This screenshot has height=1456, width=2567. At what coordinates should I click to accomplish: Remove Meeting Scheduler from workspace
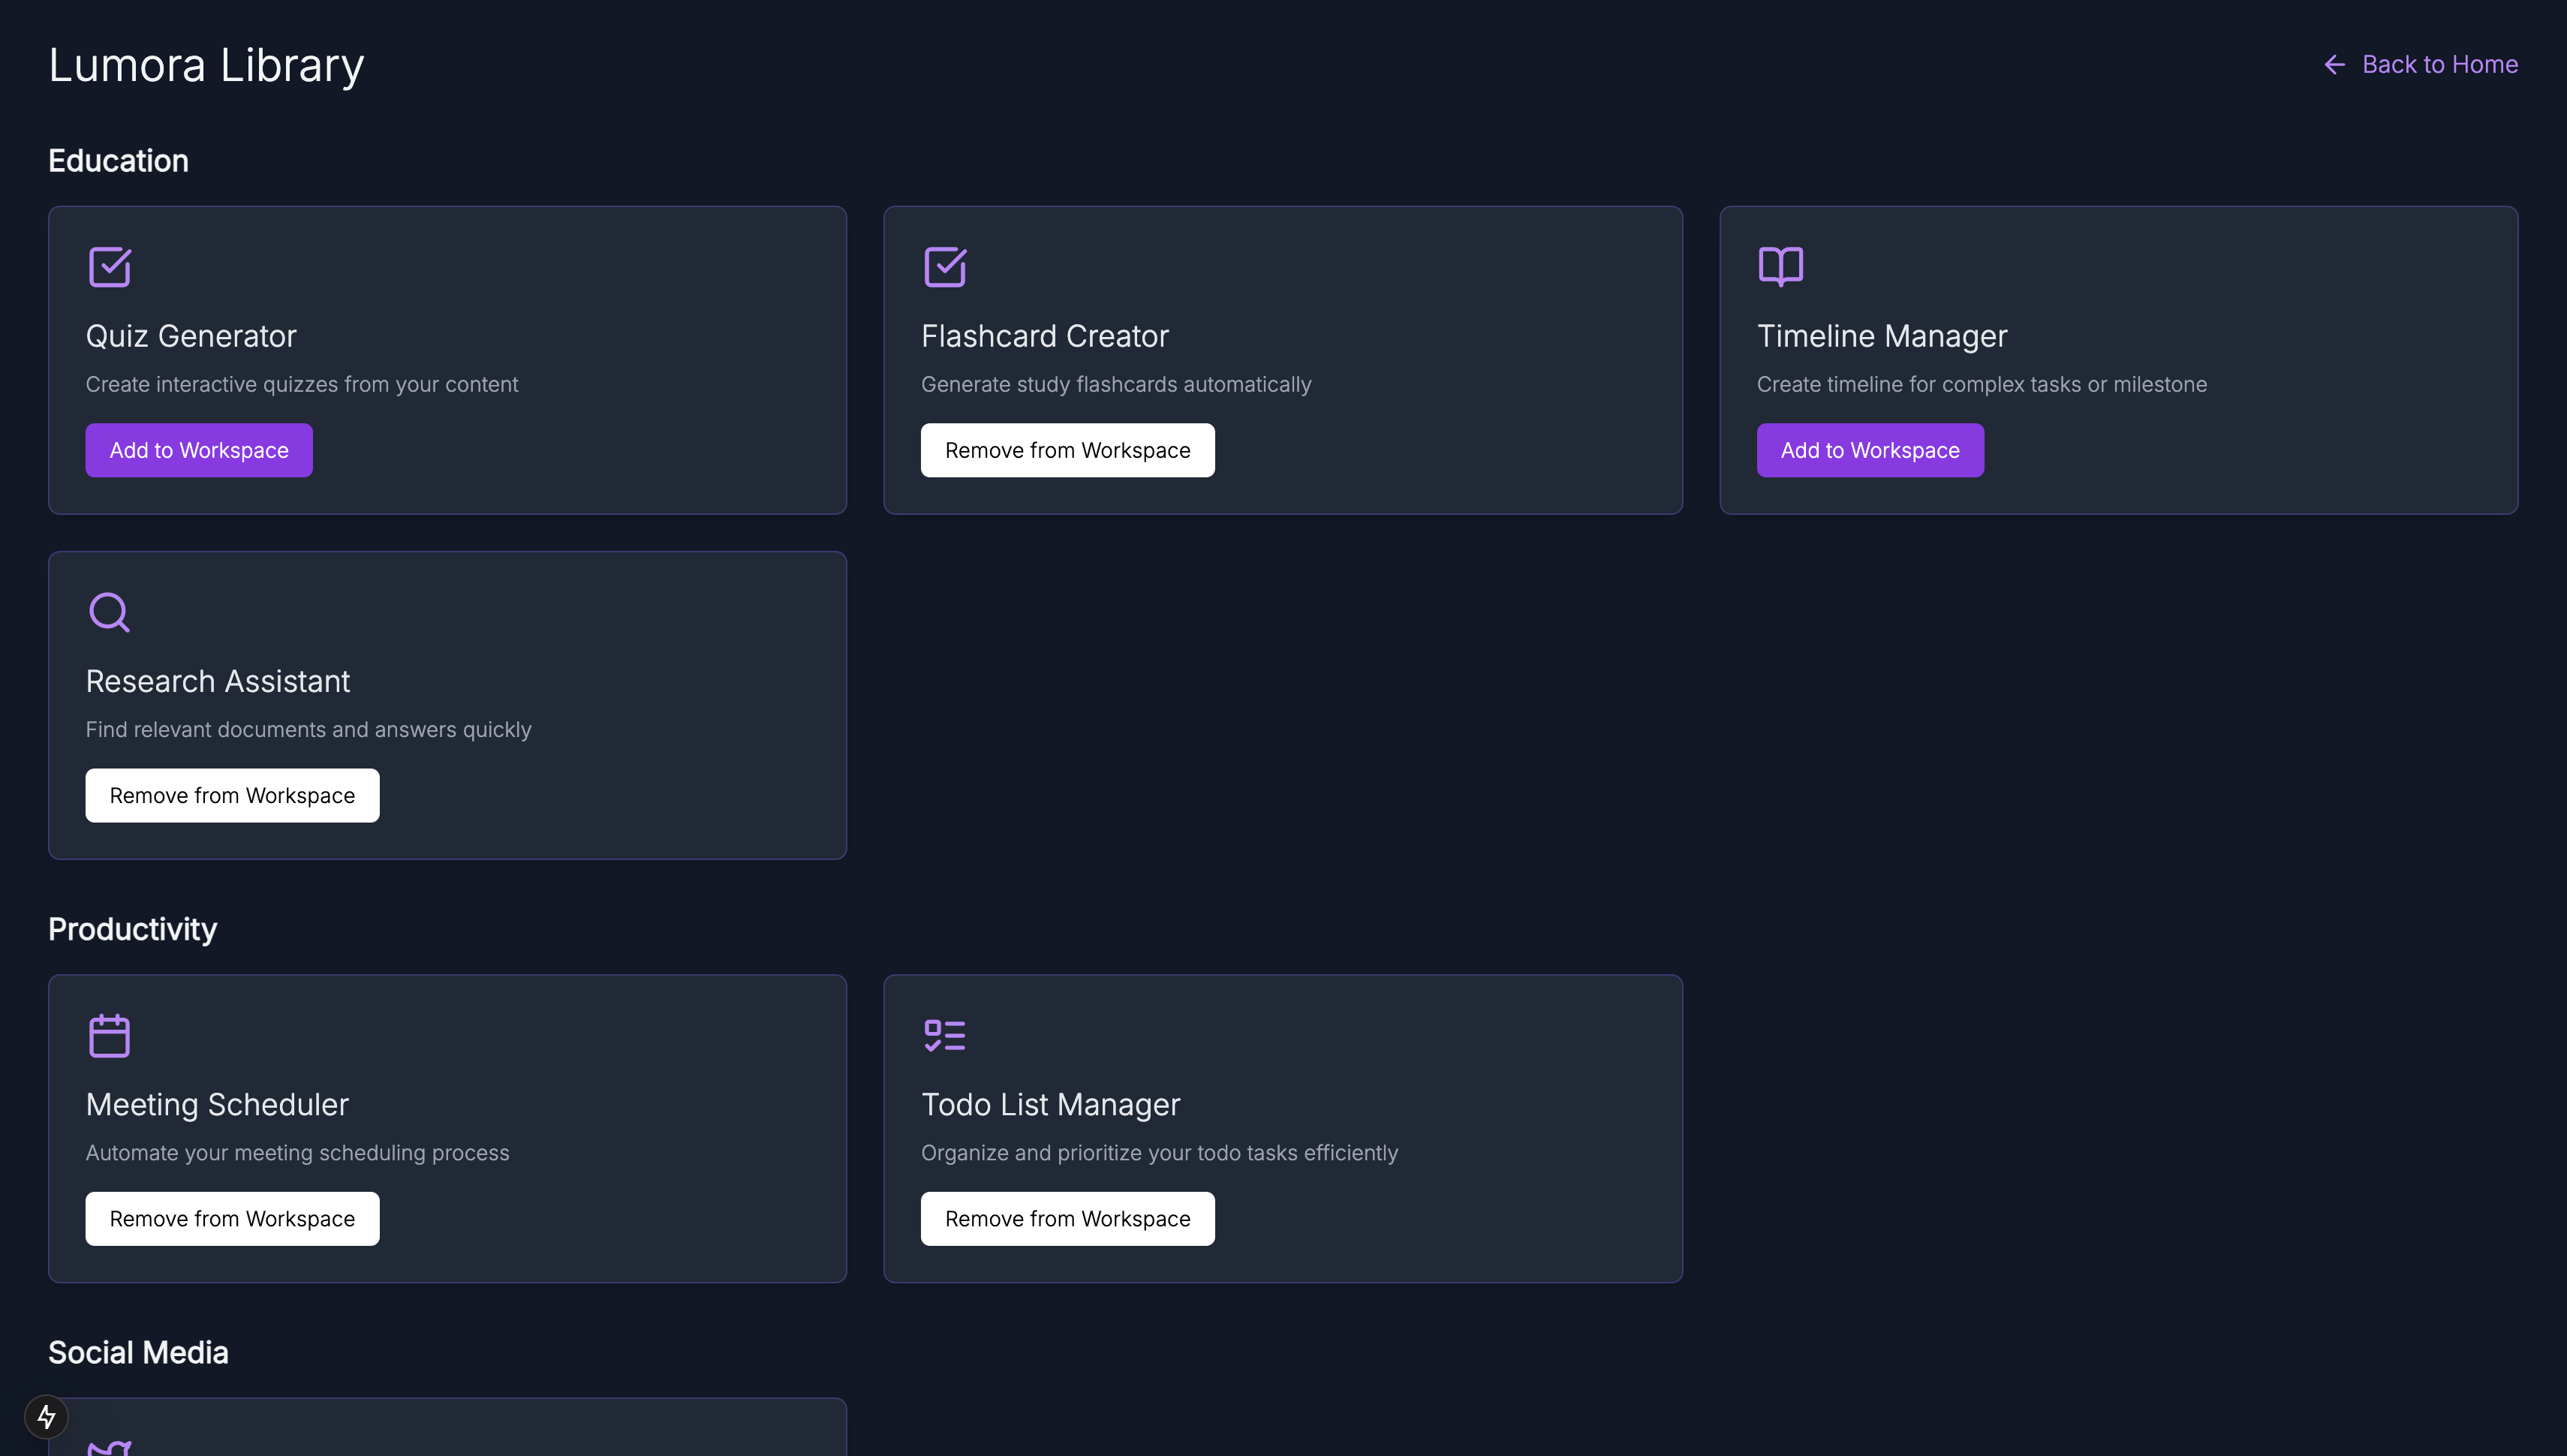tap(232, 1218)
